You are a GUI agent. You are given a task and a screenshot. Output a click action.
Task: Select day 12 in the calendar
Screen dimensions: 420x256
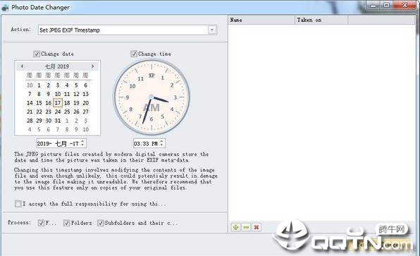[x=76, y=94]
